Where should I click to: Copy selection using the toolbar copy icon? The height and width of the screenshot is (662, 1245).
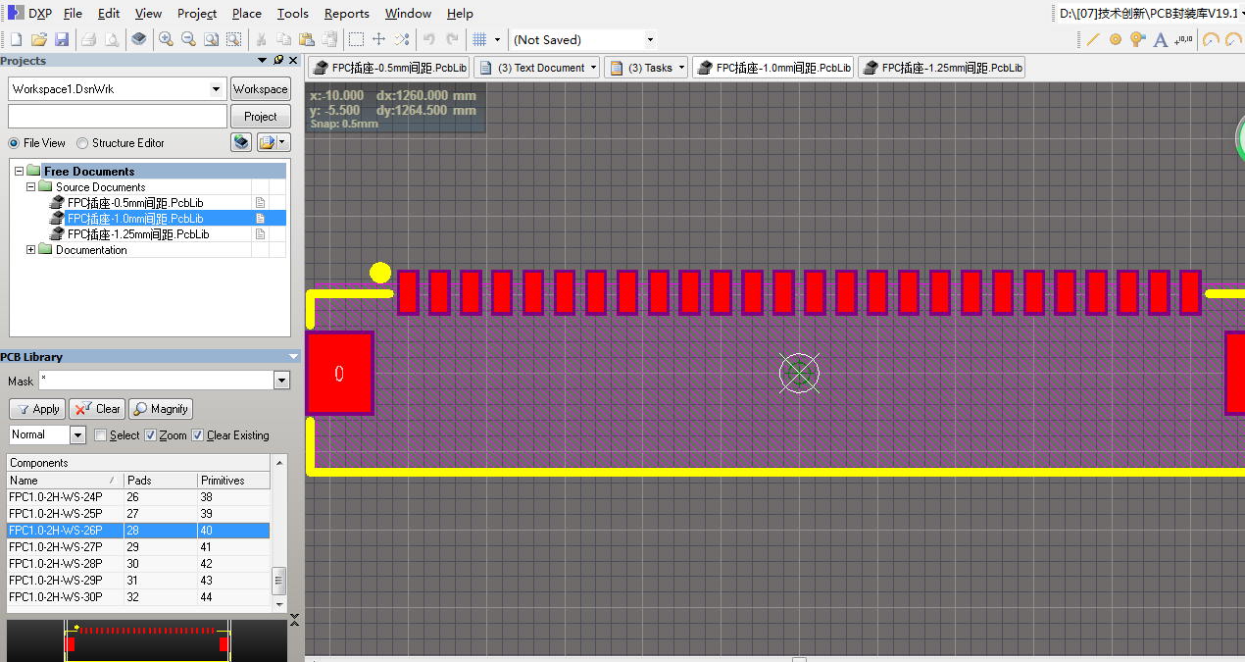283,39
